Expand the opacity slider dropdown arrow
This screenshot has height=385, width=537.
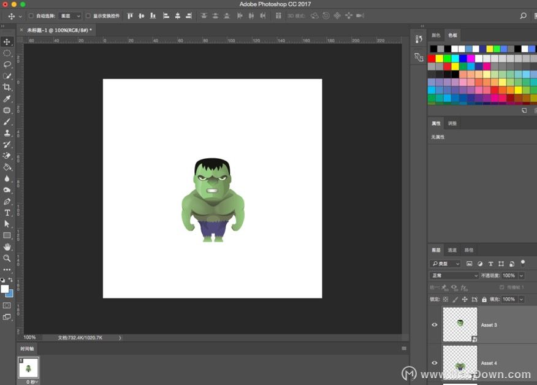[x=521, y=275]
